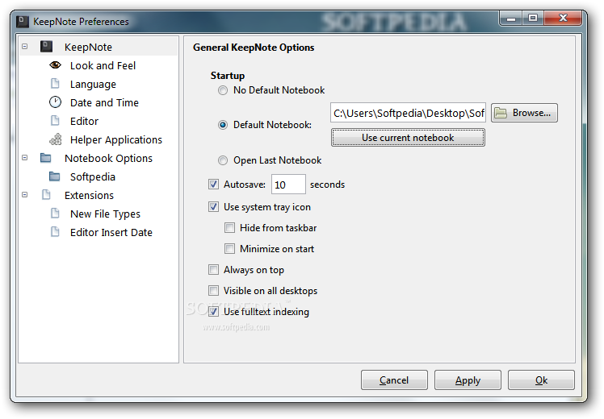Collapse the KeepNote tree section

(x=25, y=47)
